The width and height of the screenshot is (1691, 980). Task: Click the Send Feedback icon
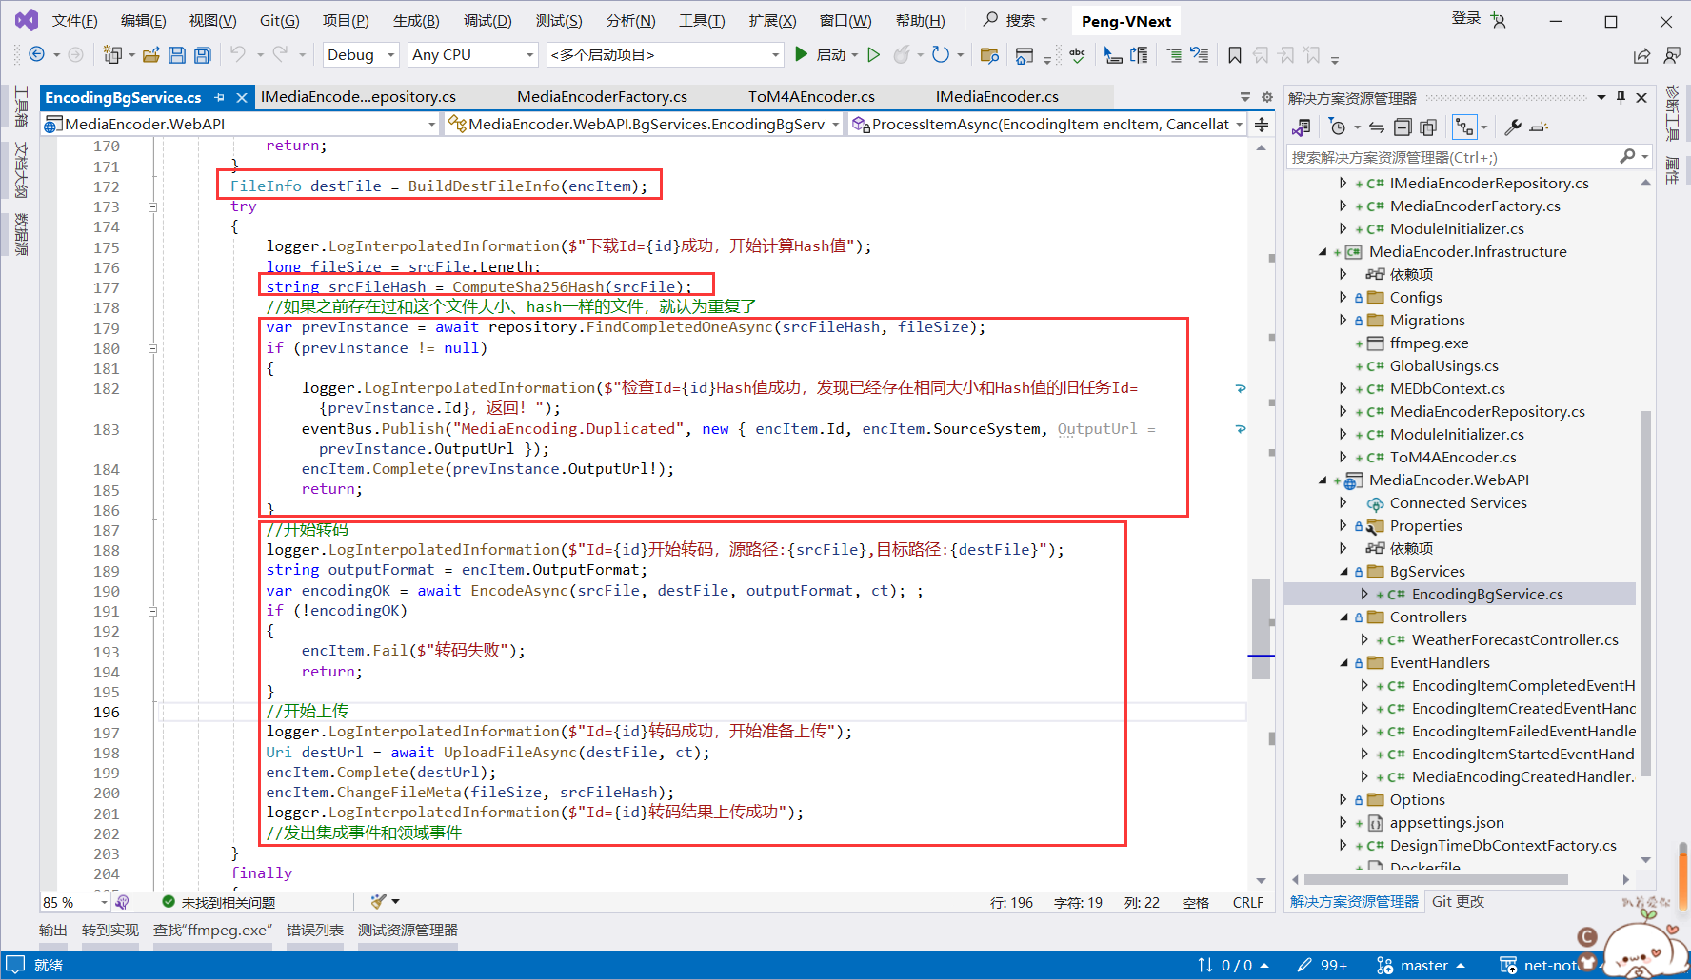coord(1672,56)
